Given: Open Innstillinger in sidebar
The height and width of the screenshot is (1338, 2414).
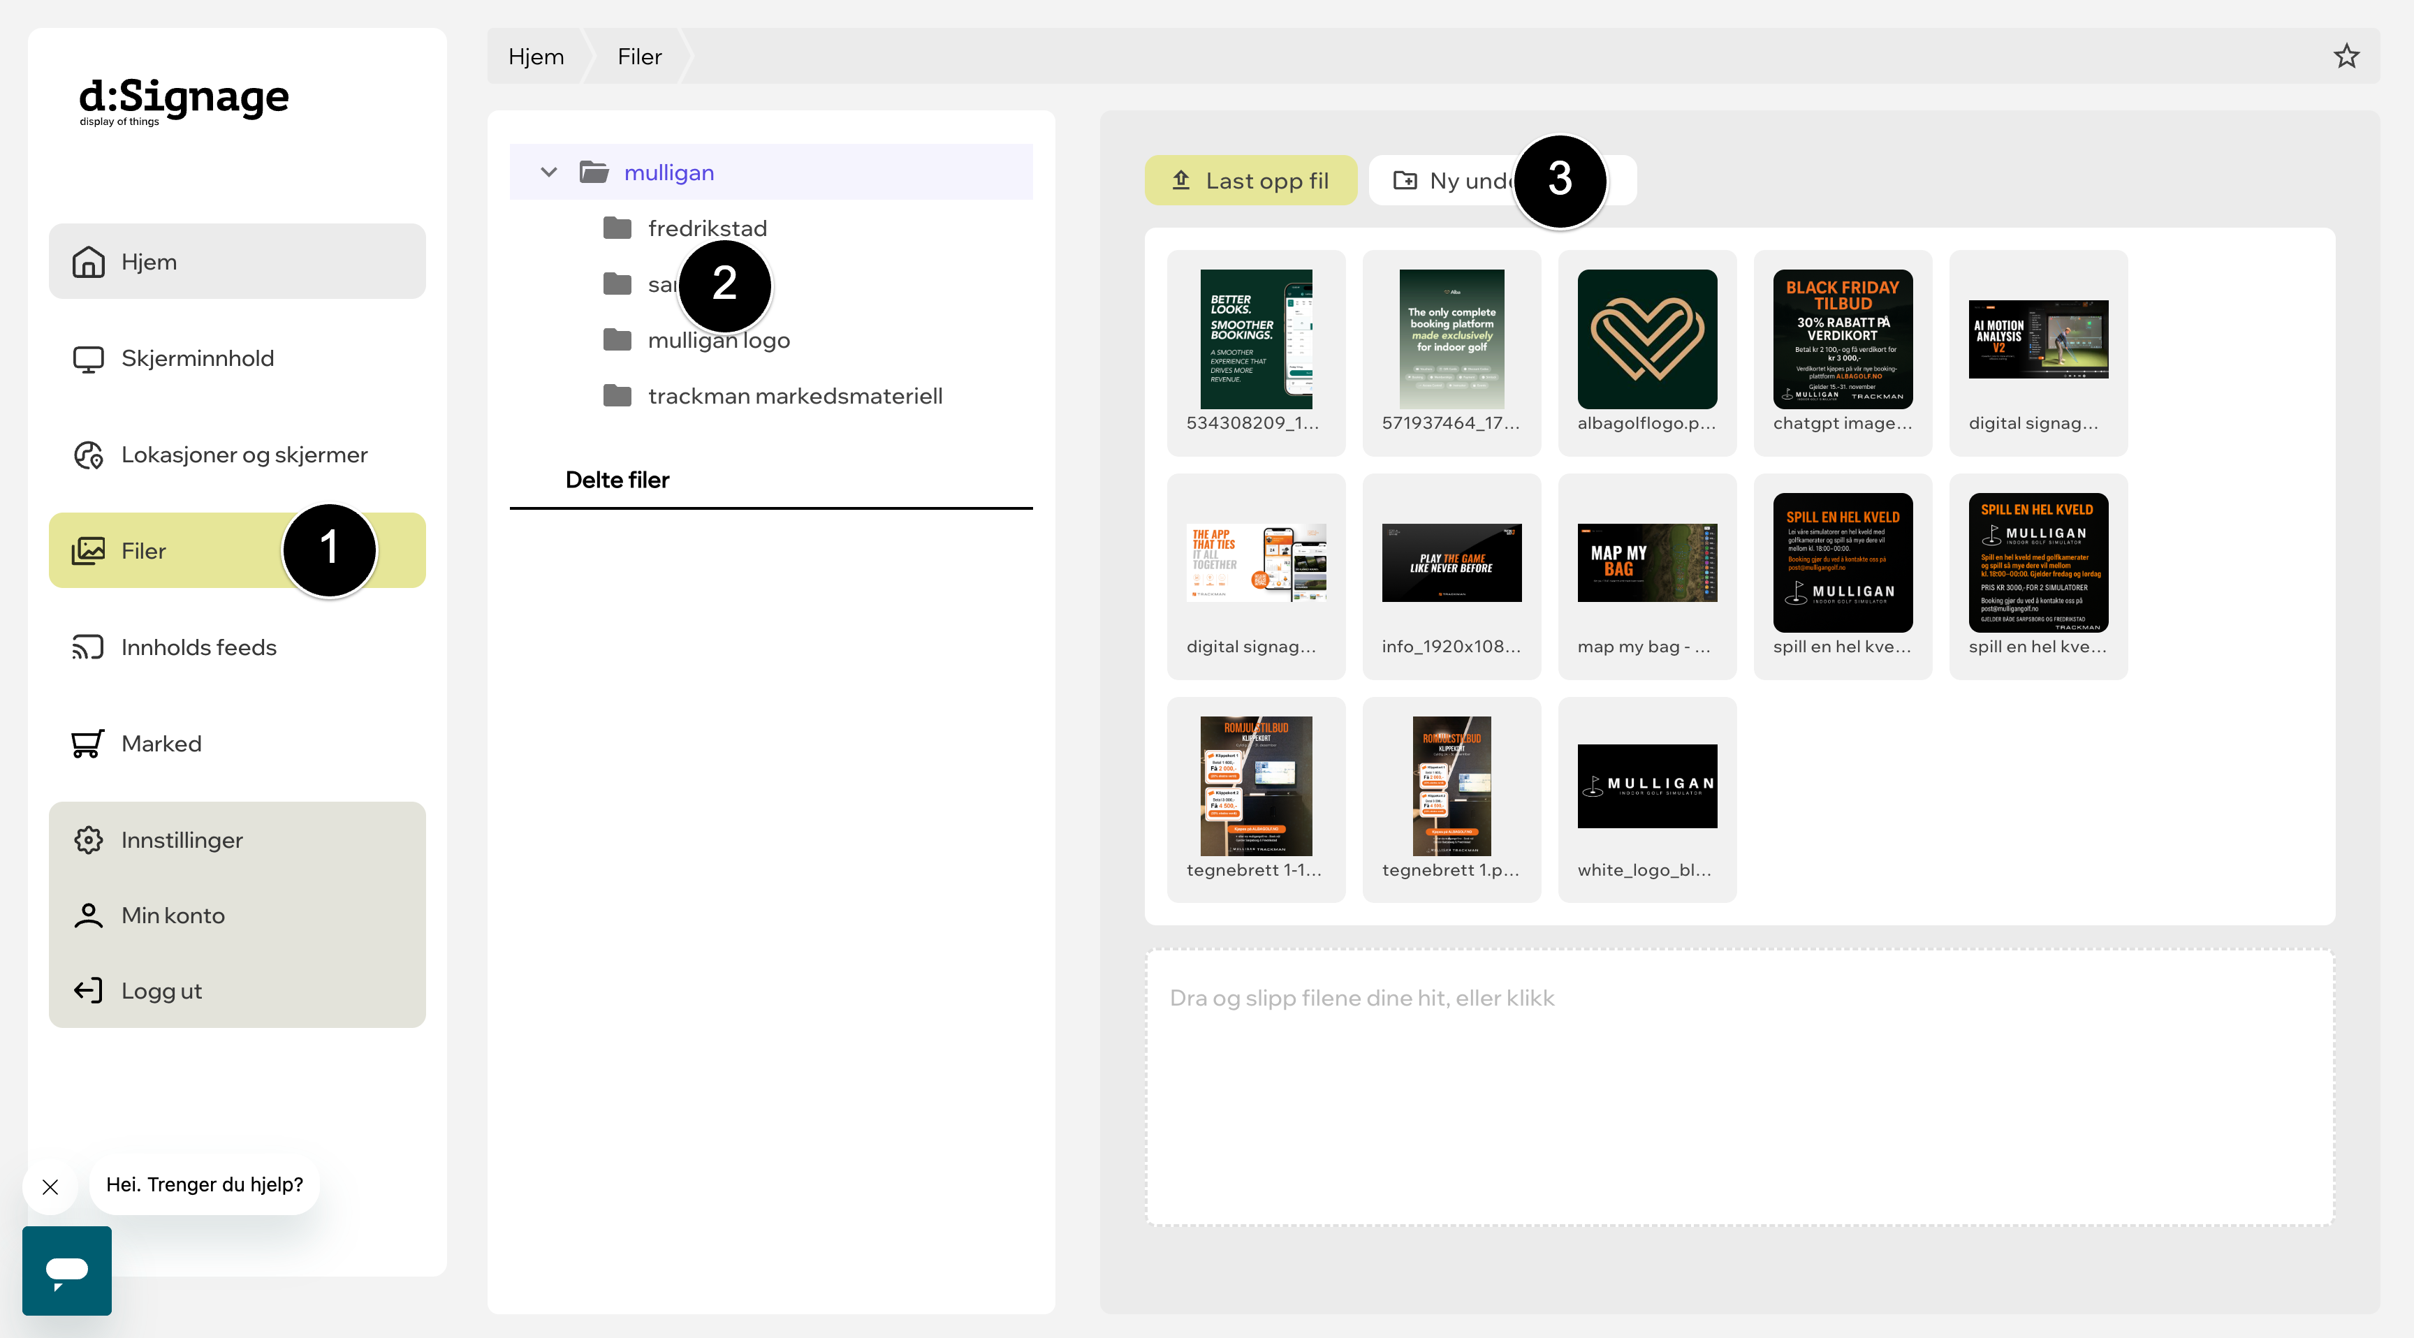Looking at the screenshot, I should [x=237, y=839].
